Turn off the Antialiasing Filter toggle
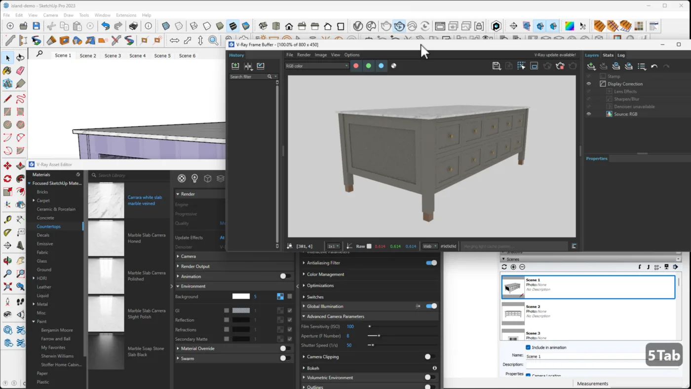 pyautogui.click(x=431, y=263)
